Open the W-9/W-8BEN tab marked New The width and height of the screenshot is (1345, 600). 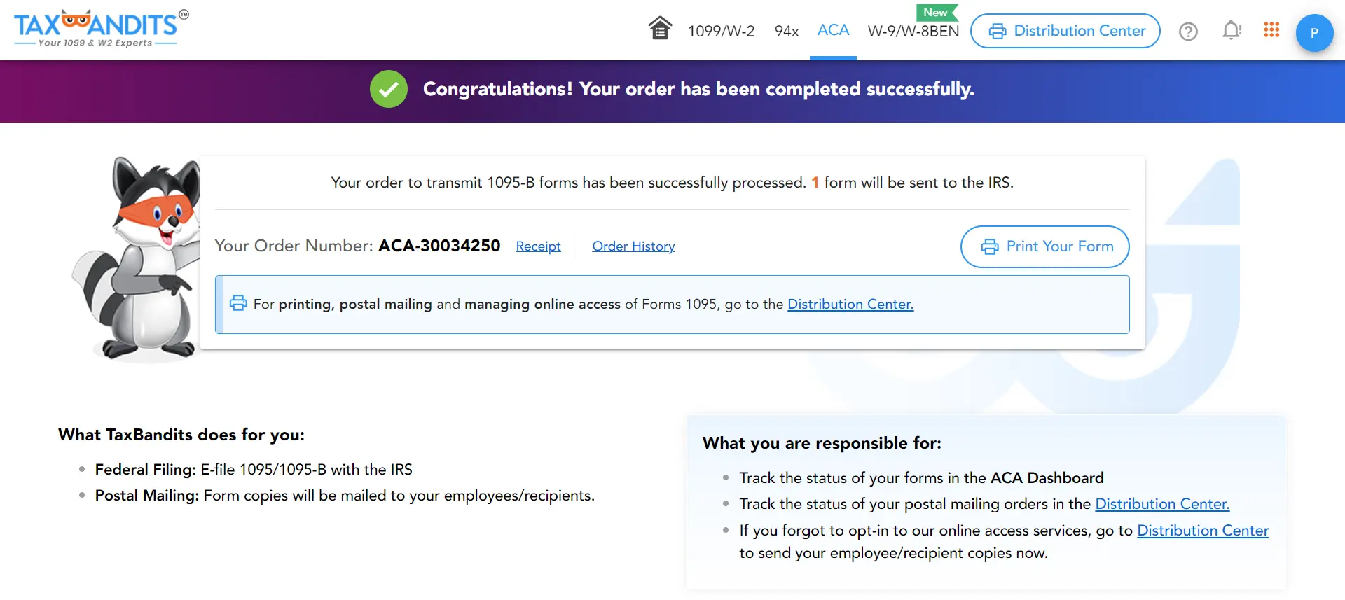click(x=913, y=31)
